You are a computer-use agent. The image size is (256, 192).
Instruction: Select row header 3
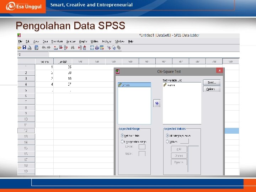(26, 79)
